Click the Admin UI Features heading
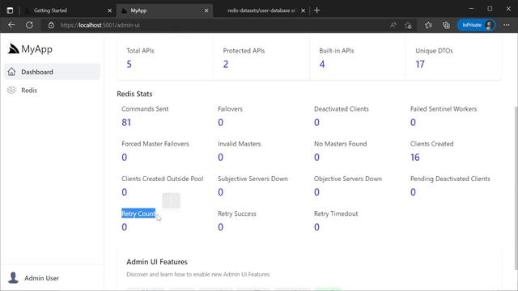Viewport: 518px width, 291px height. coord(157,262)
